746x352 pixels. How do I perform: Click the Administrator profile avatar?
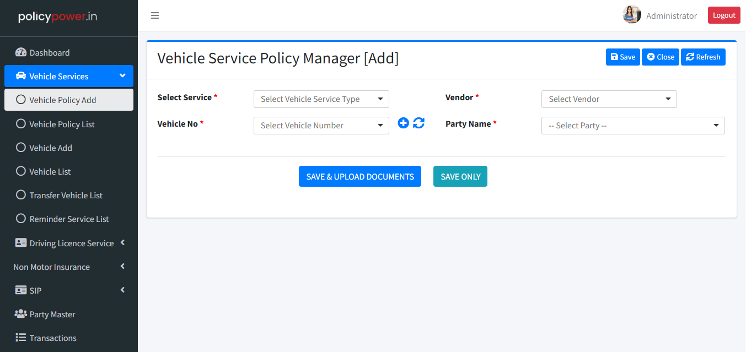click(631, 15)
